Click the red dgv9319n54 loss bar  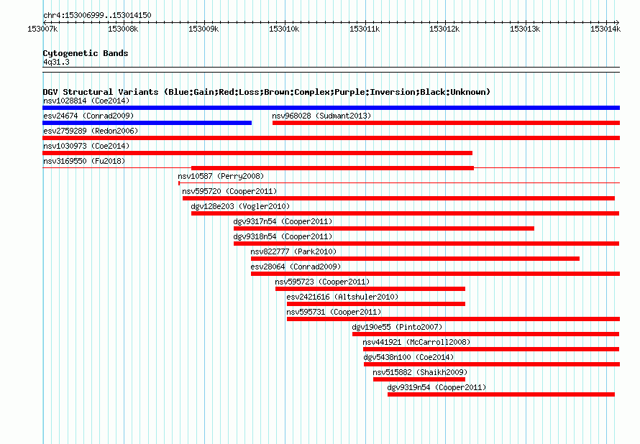click(501, 394)
